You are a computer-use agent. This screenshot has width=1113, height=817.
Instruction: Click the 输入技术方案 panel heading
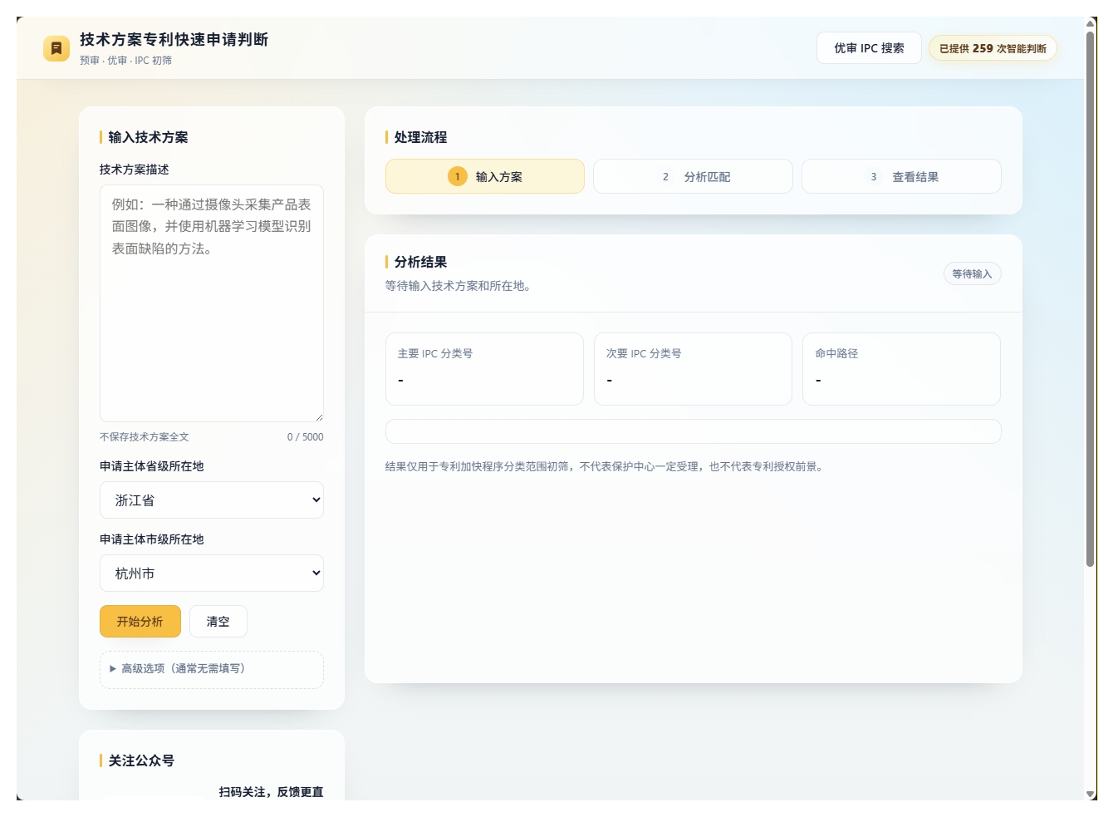pos(148,137)
